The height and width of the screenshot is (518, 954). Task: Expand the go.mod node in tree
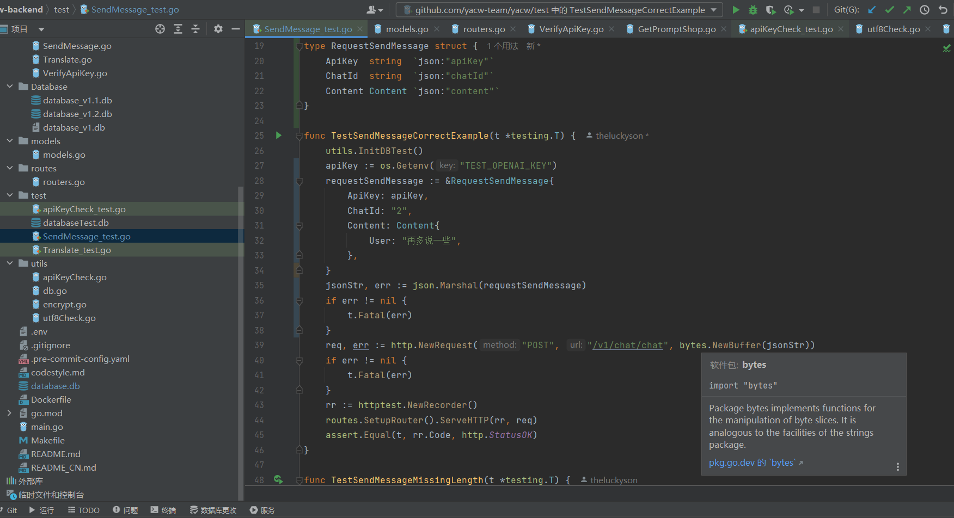point(10,413)
